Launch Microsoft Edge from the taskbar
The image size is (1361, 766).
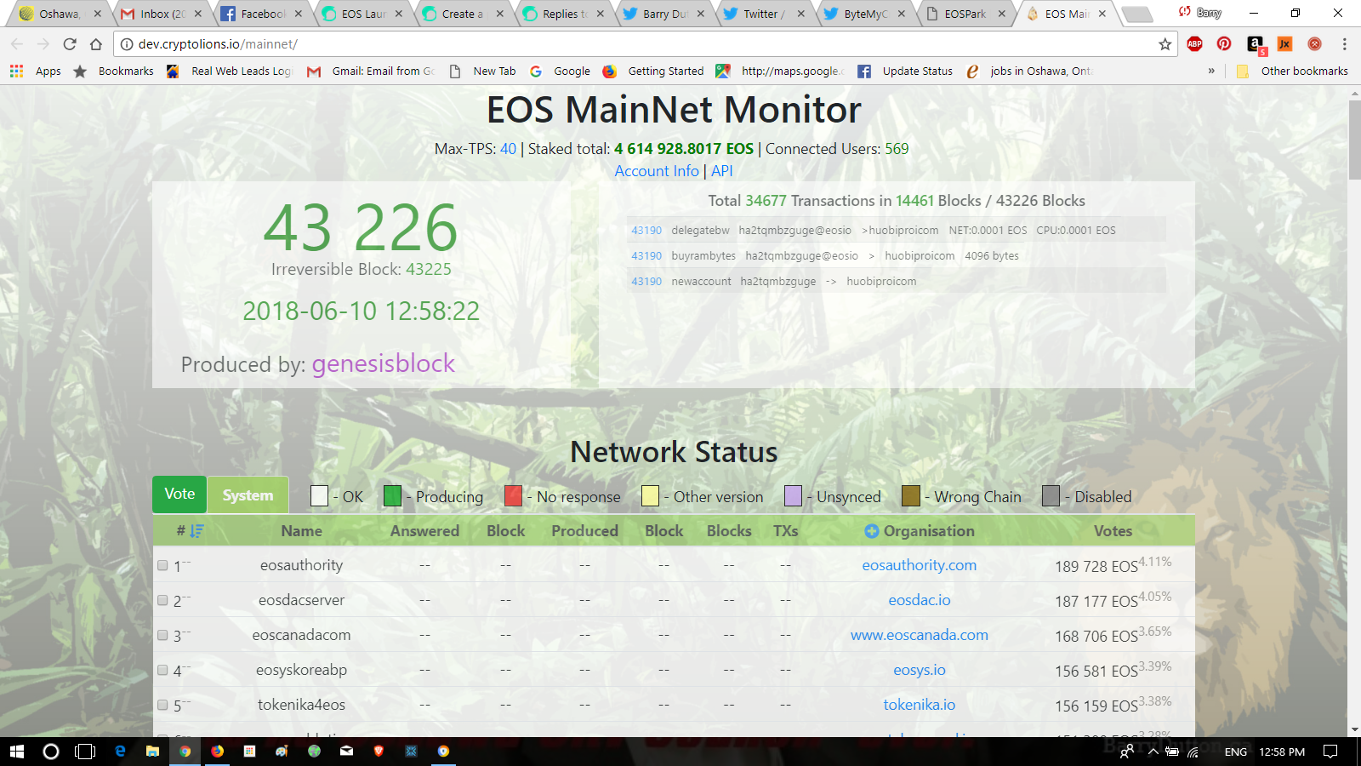(x=120, y=752)
